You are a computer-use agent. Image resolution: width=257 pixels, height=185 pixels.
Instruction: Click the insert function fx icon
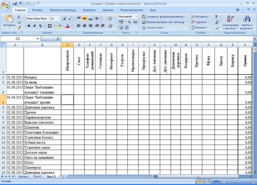pyautogui.click(x=58, y=39)
